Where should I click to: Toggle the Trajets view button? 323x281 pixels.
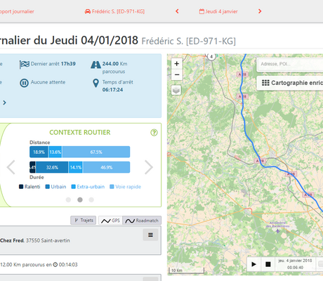coord(84,221)
